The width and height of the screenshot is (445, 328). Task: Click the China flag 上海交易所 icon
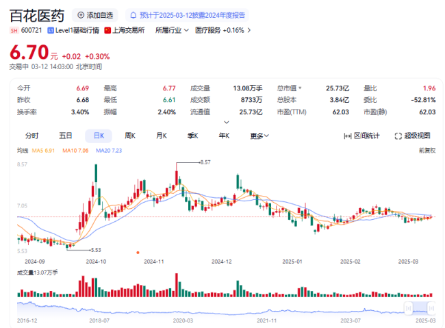(107, 30)
